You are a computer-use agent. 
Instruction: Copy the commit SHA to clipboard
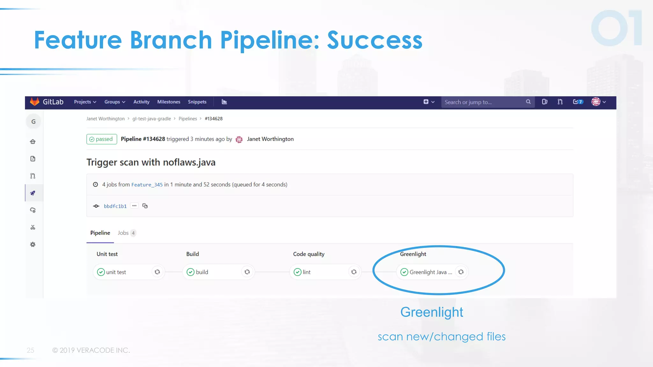[145, 206]
